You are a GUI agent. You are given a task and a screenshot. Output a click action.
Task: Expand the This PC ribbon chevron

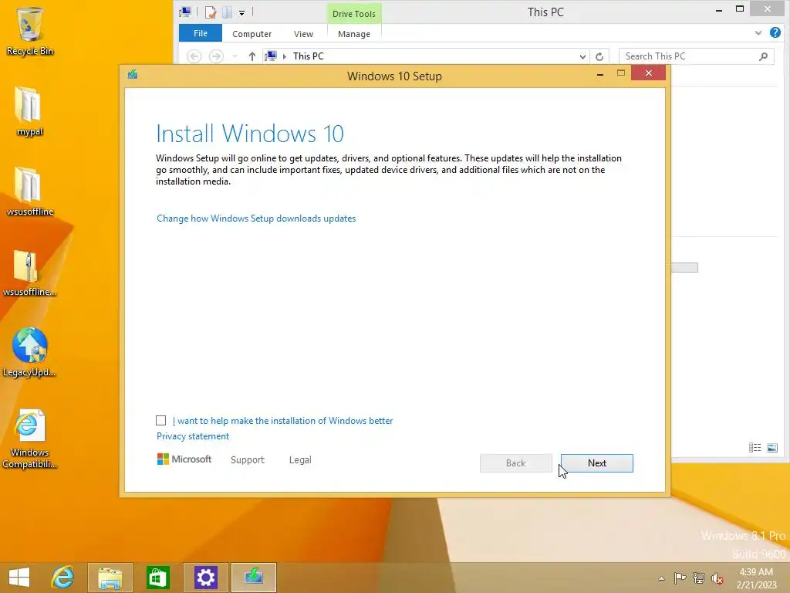[x=758, y=33]
